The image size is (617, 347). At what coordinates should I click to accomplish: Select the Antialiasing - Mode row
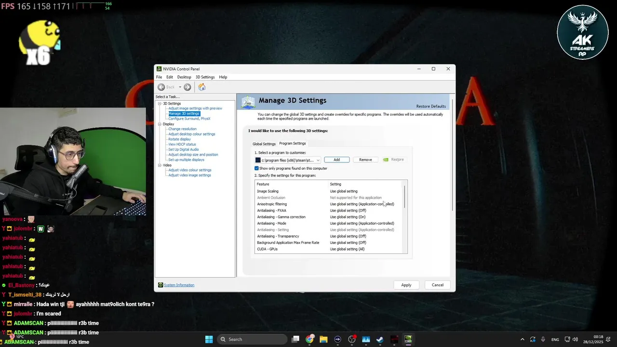(329, 223)
